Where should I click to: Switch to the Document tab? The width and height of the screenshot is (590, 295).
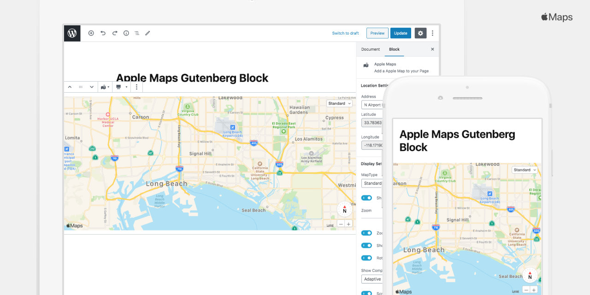pos(371,49)
